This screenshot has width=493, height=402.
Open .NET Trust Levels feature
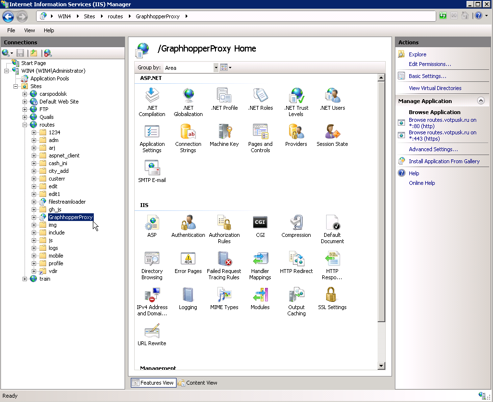296,103
